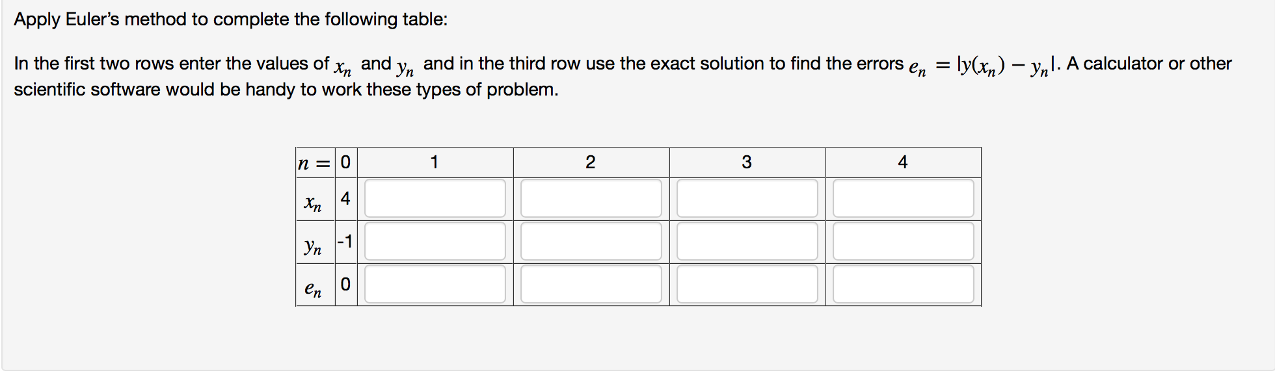Viewport: 1275px width, 373px height.
Task: Click the e_n error field for n=3
Action: 747,284
